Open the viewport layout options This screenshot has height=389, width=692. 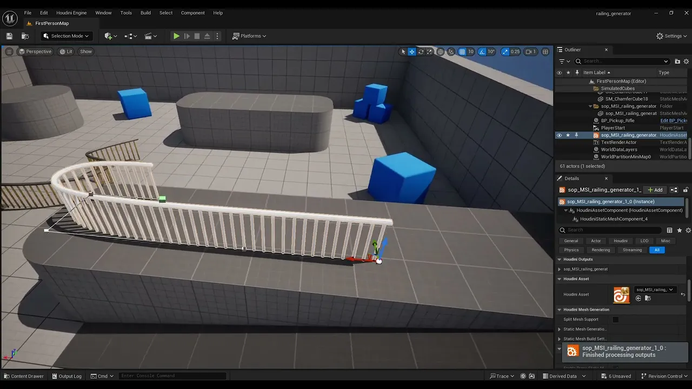pos(545,52)
